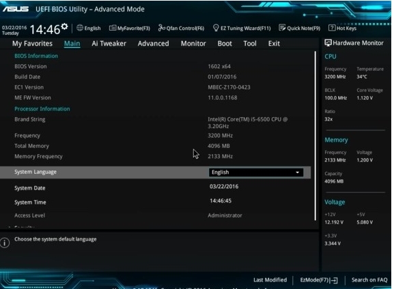Open the Monitor tab
Viewport: 394px width, 289px height.
(x=193, y=44)
